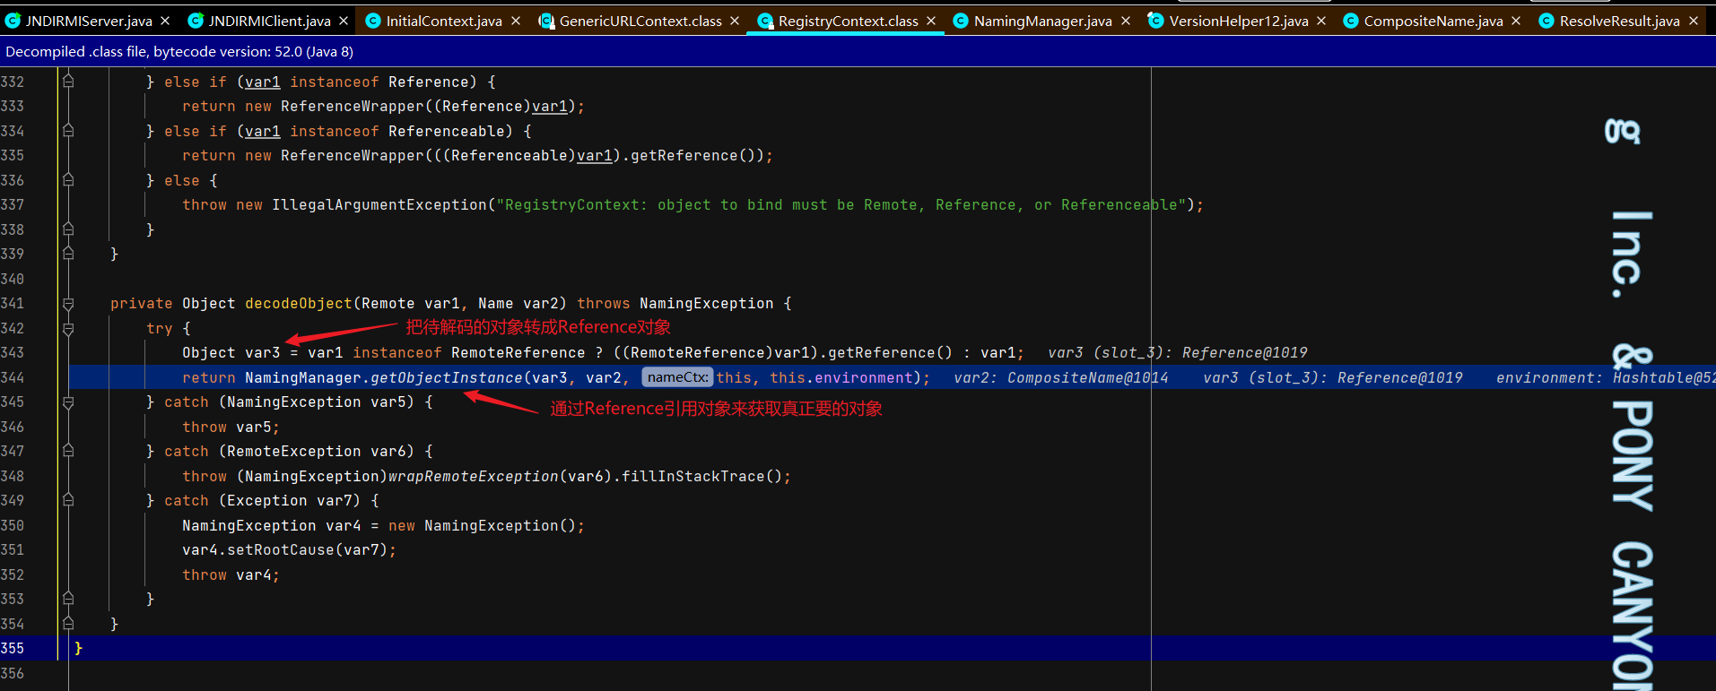Click inline value Reference@1019 on line 343
Image resolution: width=1716 pixels, height=691 pixels.
pos(1245,353)
